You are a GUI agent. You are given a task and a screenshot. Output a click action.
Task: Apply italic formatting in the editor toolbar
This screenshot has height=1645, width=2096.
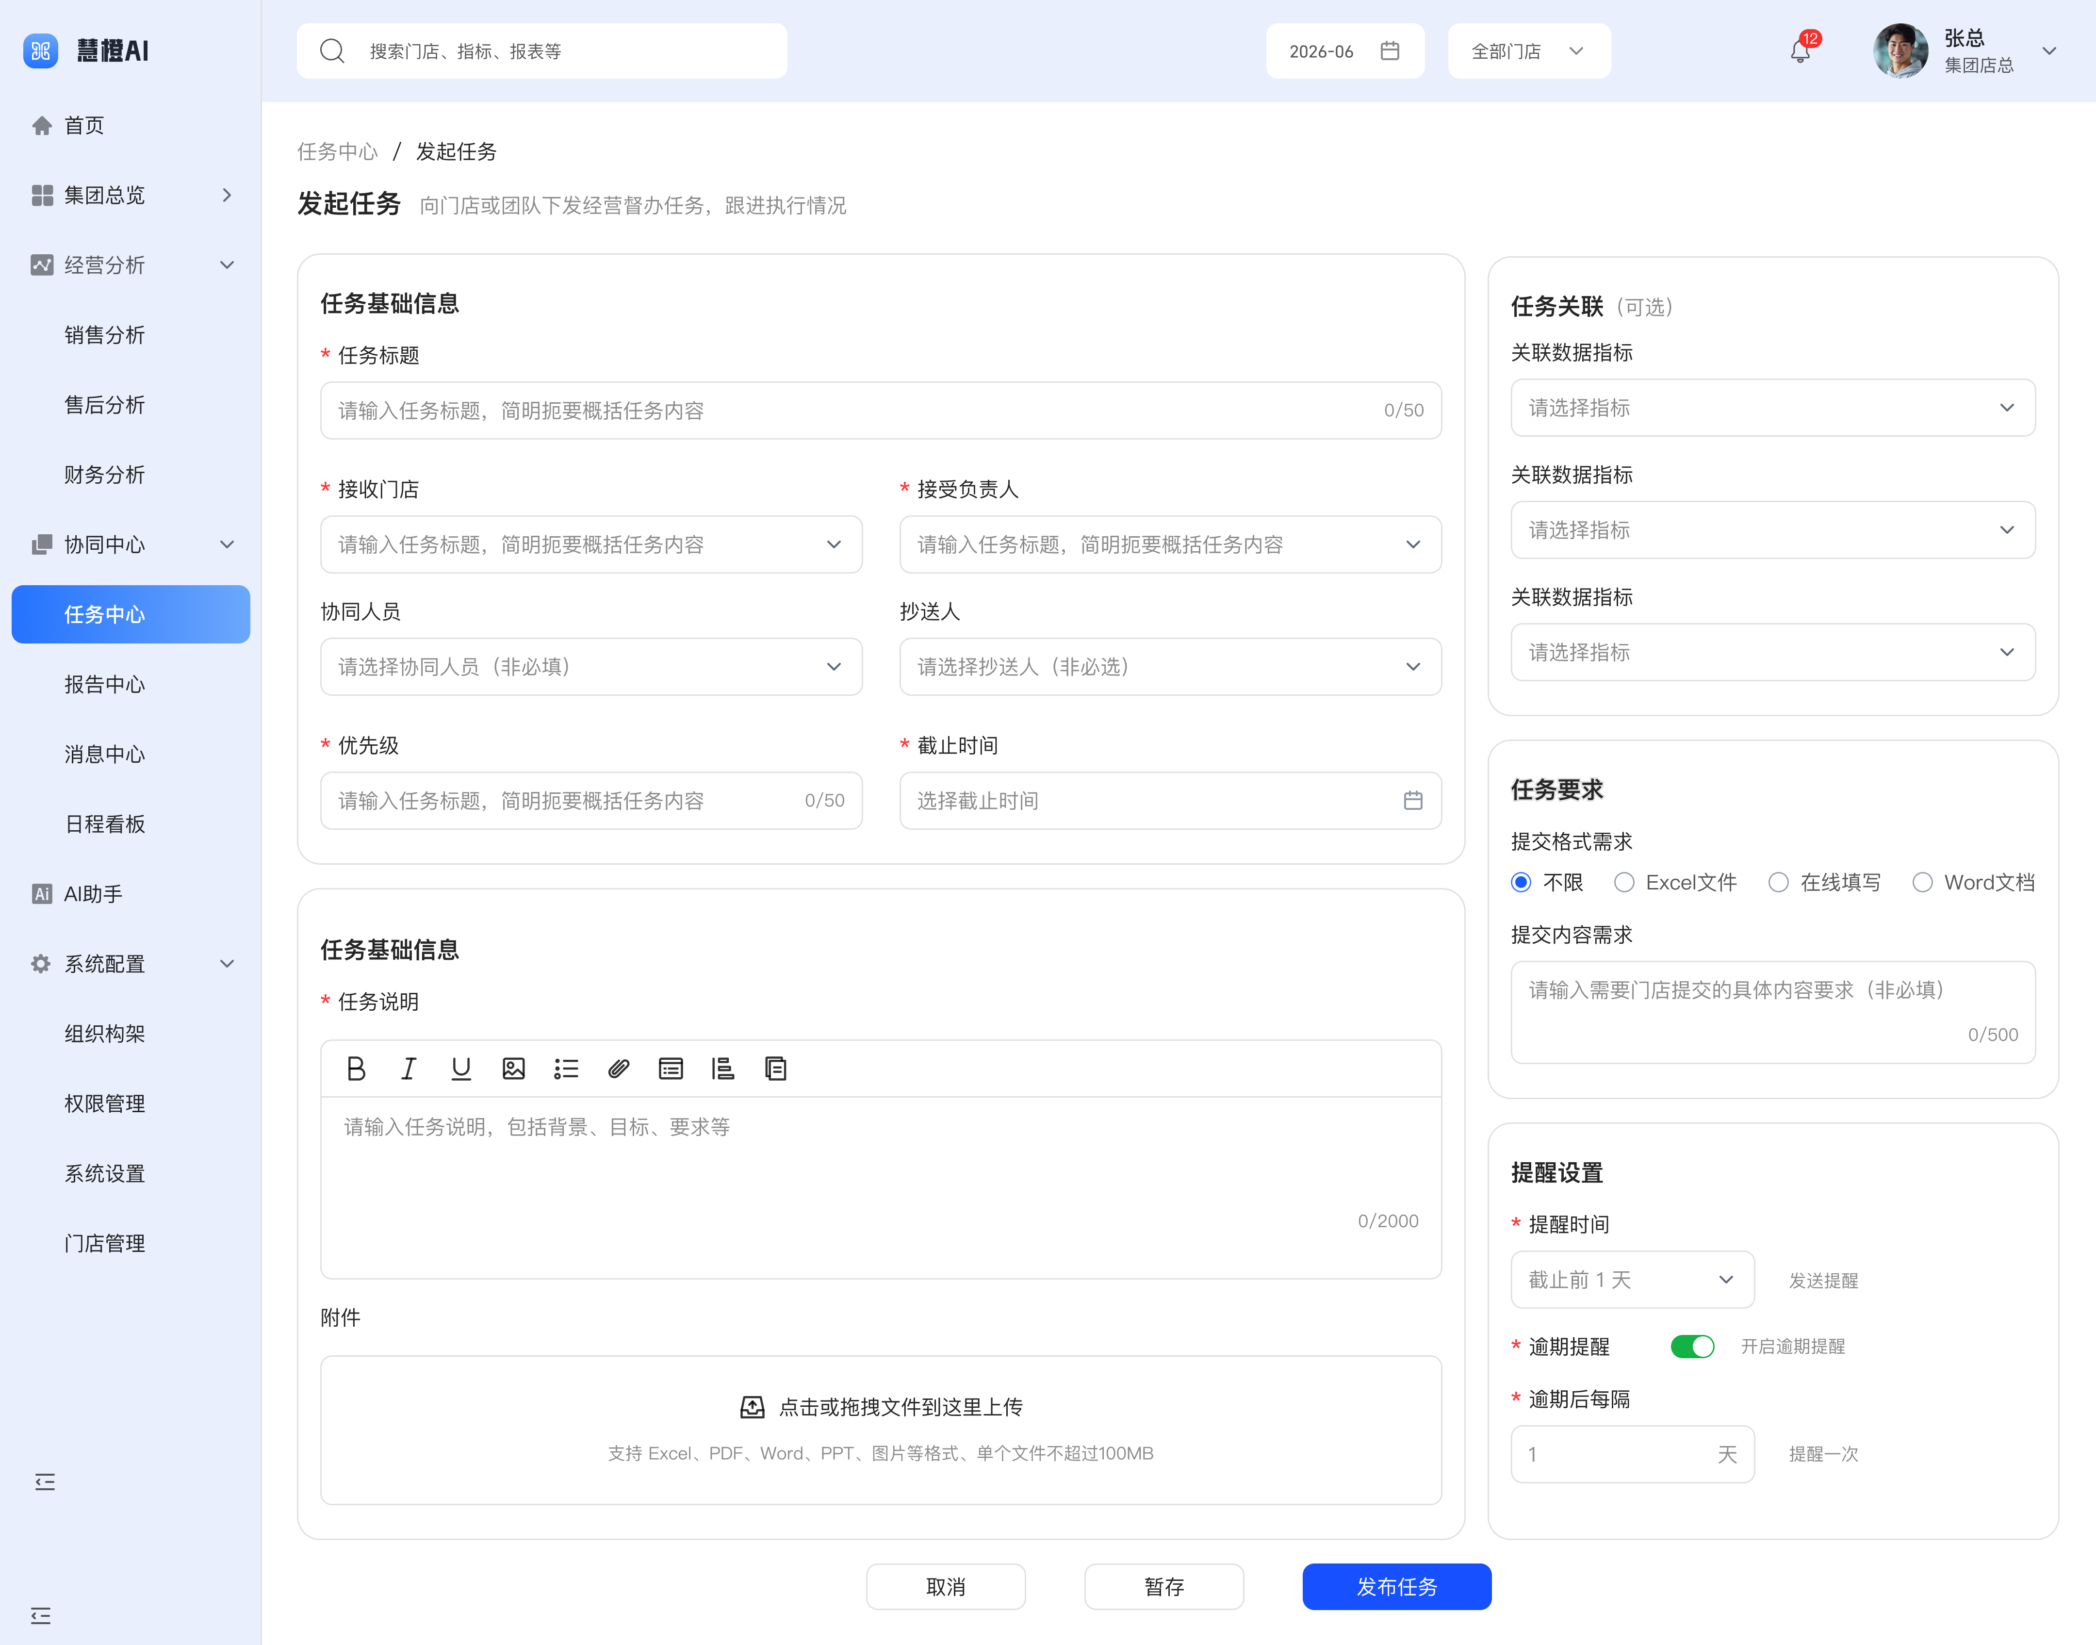tap(408, 1068)
